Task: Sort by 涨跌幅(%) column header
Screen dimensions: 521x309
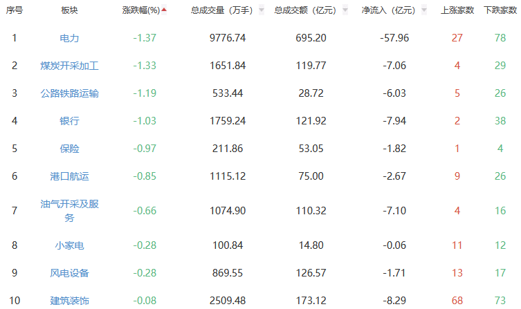Action: 140,10
